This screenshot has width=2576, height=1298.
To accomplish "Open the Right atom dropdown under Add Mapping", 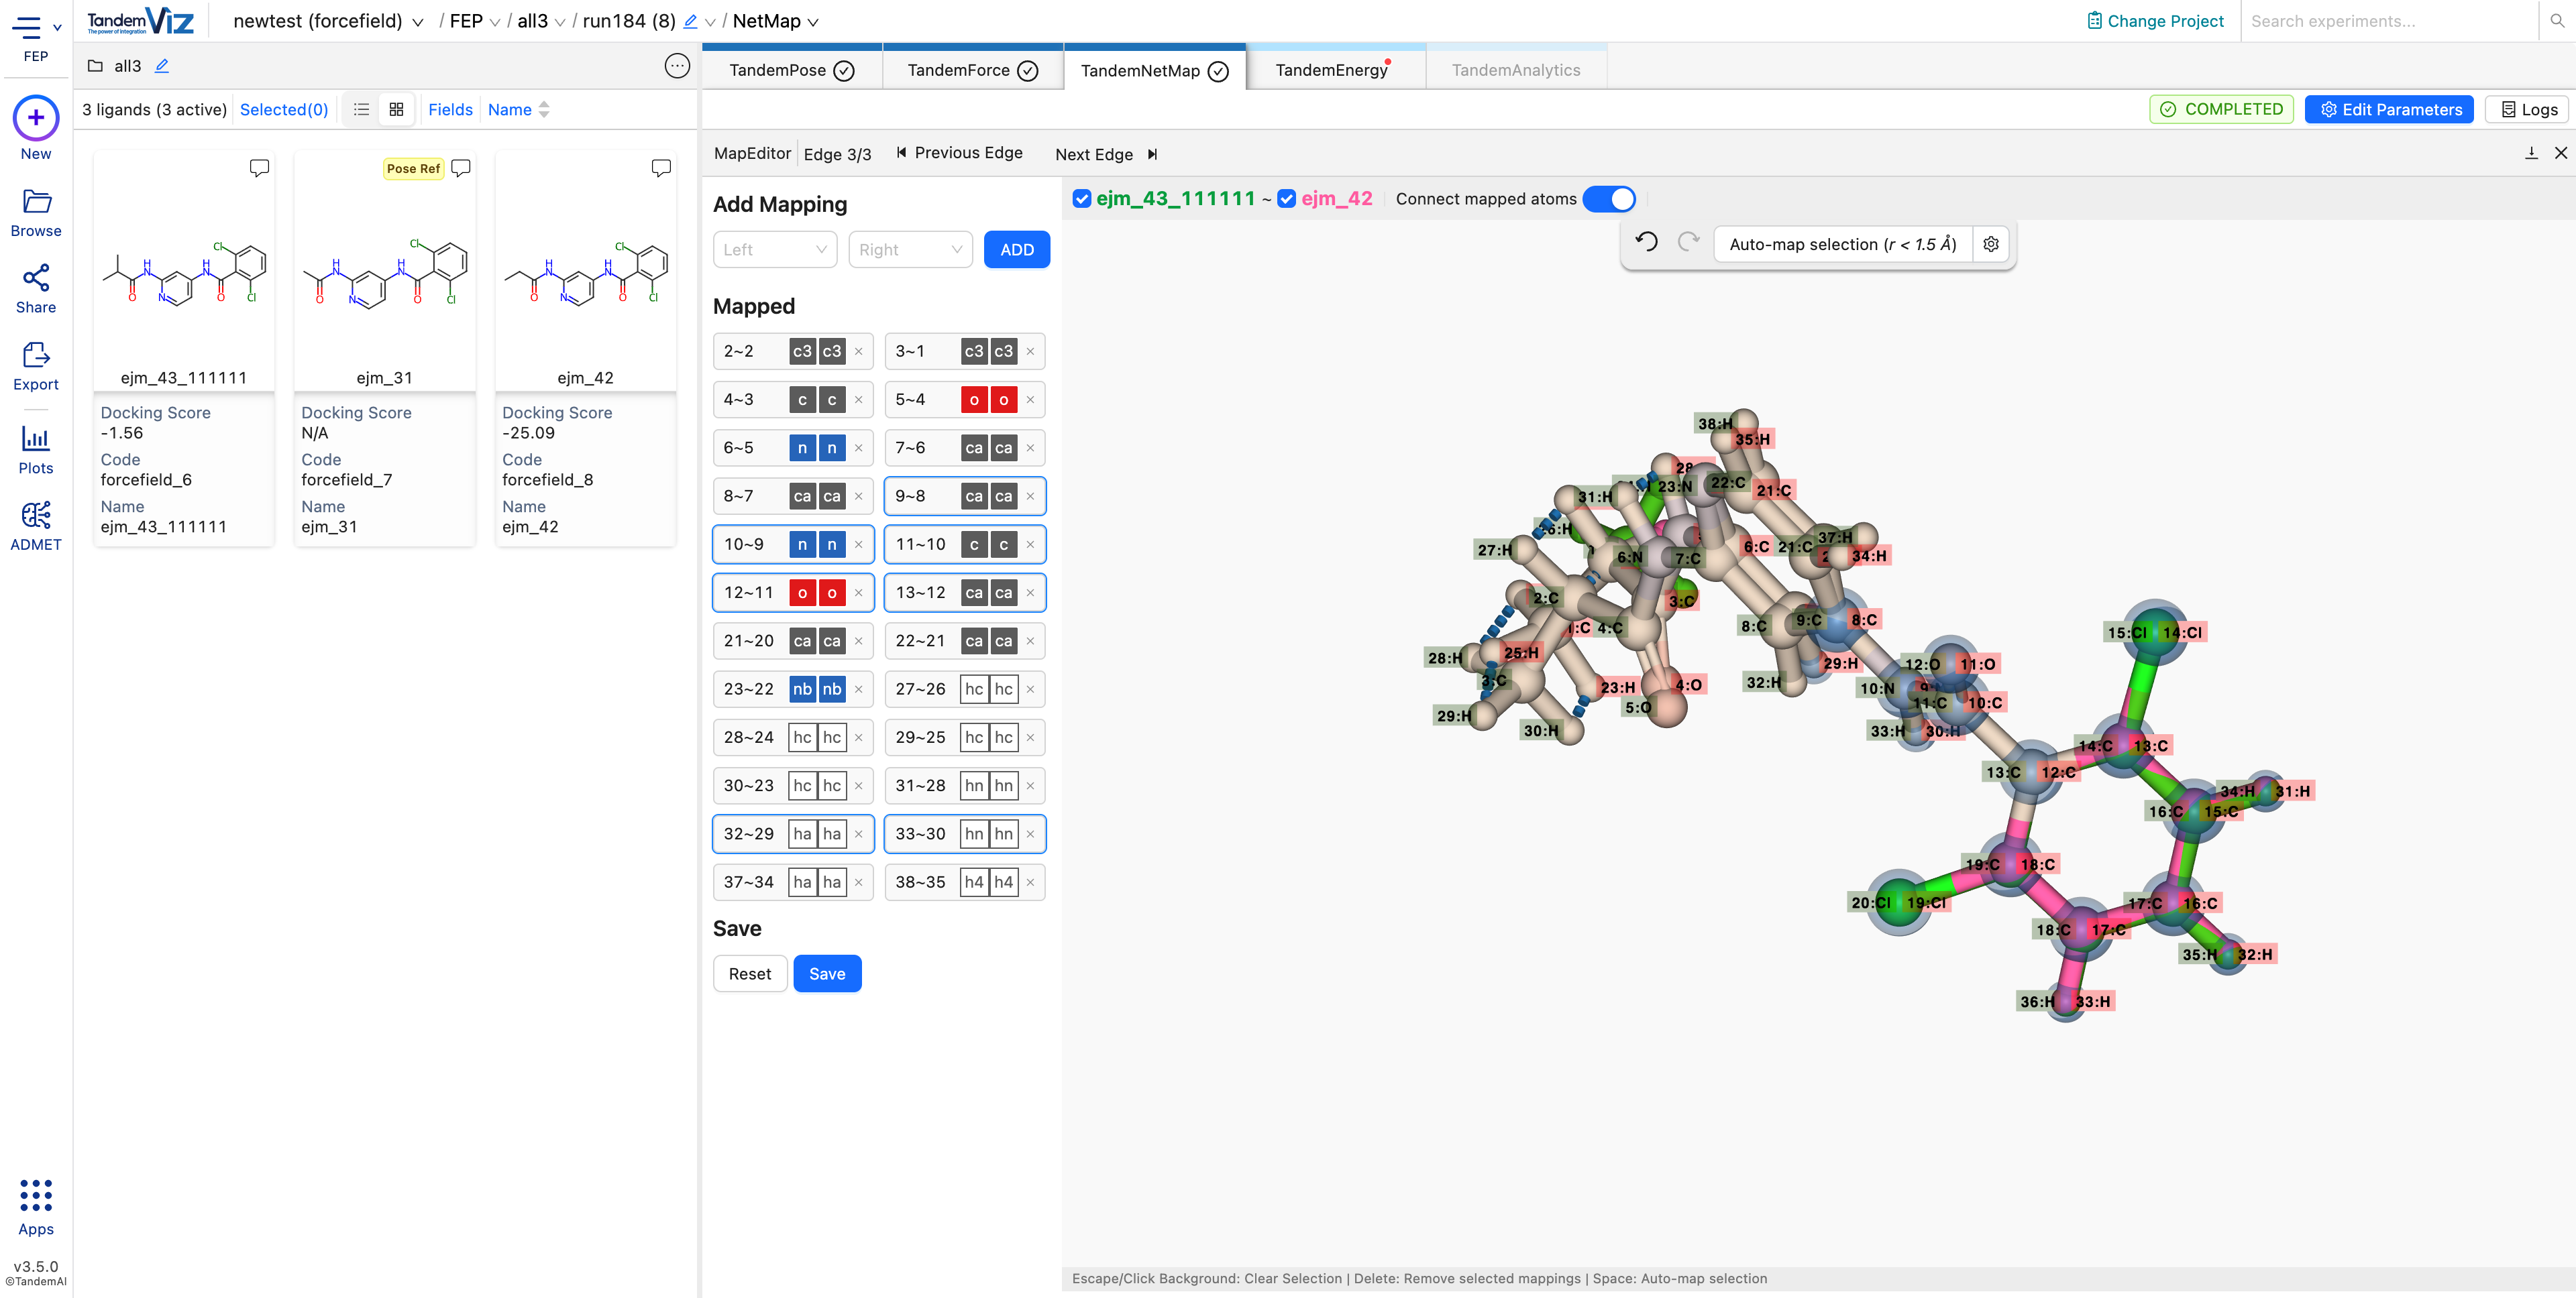I will coord(910,249).
